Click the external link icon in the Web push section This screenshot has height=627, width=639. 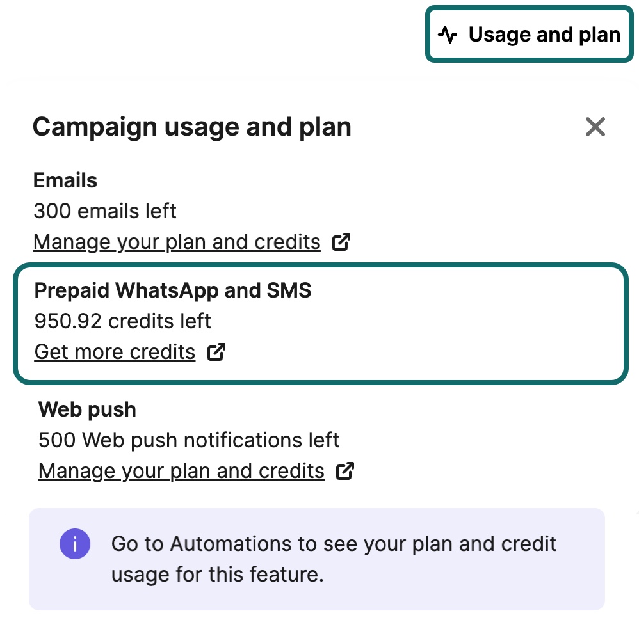345,470
